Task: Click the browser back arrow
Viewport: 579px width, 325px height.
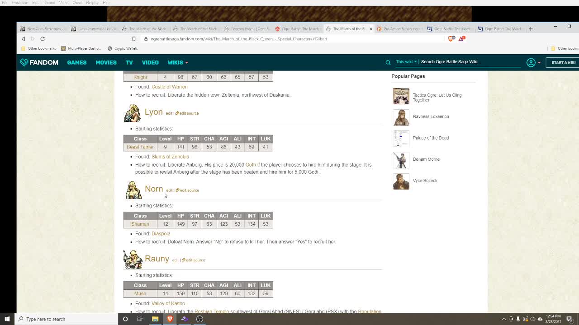Action: tap(24, 39)
